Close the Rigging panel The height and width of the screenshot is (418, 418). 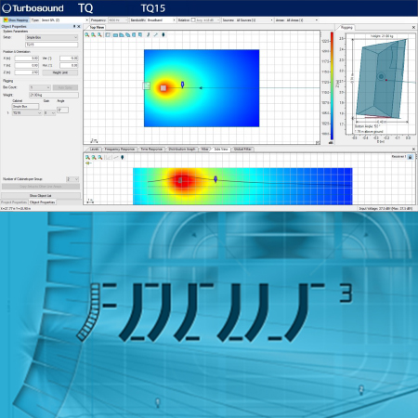(x=413, y=28)
